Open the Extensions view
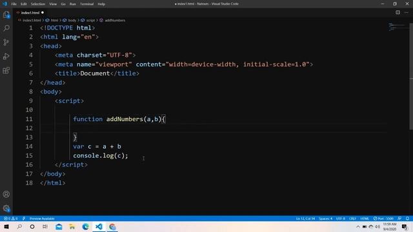413x232 pixels. pos(6,70)
